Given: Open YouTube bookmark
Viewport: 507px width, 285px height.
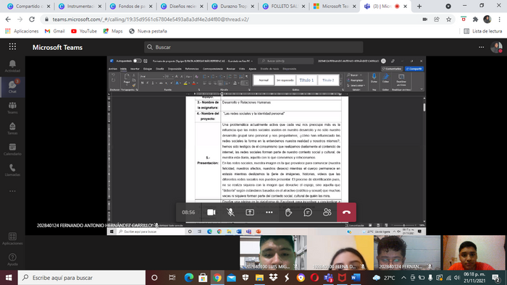Looking at the screenshot, I should (x=84, y=31).
